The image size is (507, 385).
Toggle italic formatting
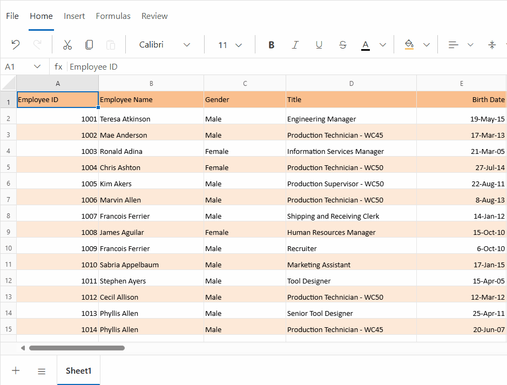295,45
